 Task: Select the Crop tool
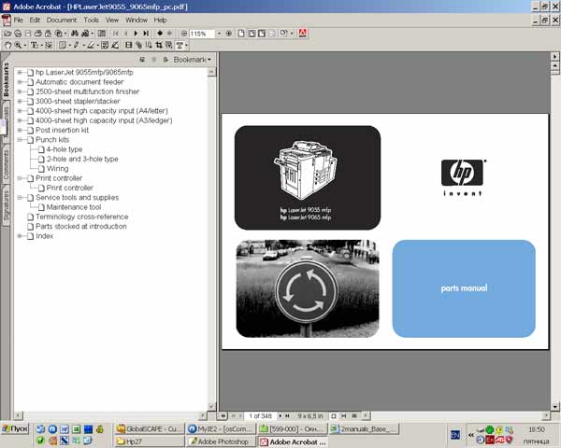pos(159,46)
